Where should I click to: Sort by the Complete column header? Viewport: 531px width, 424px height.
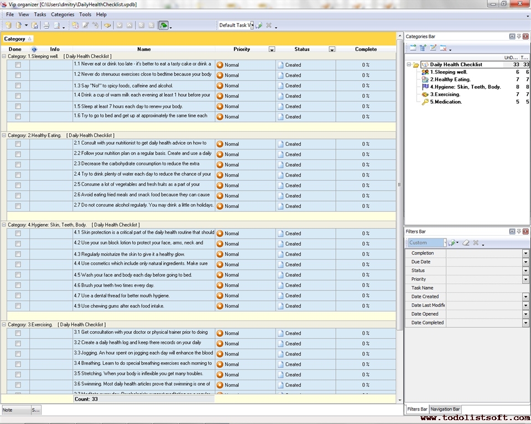click(x=366, y=49)
